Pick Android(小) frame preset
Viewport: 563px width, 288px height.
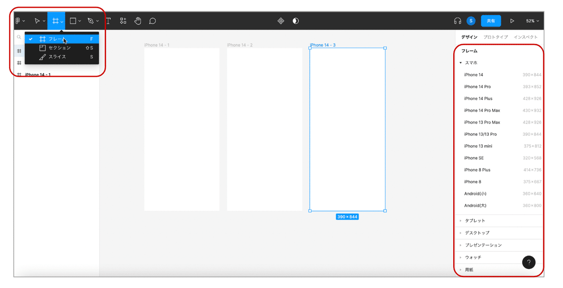tap(500, 194)
